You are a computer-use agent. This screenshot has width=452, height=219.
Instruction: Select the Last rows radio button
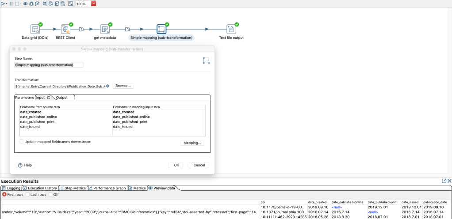(x=27, y=194)
